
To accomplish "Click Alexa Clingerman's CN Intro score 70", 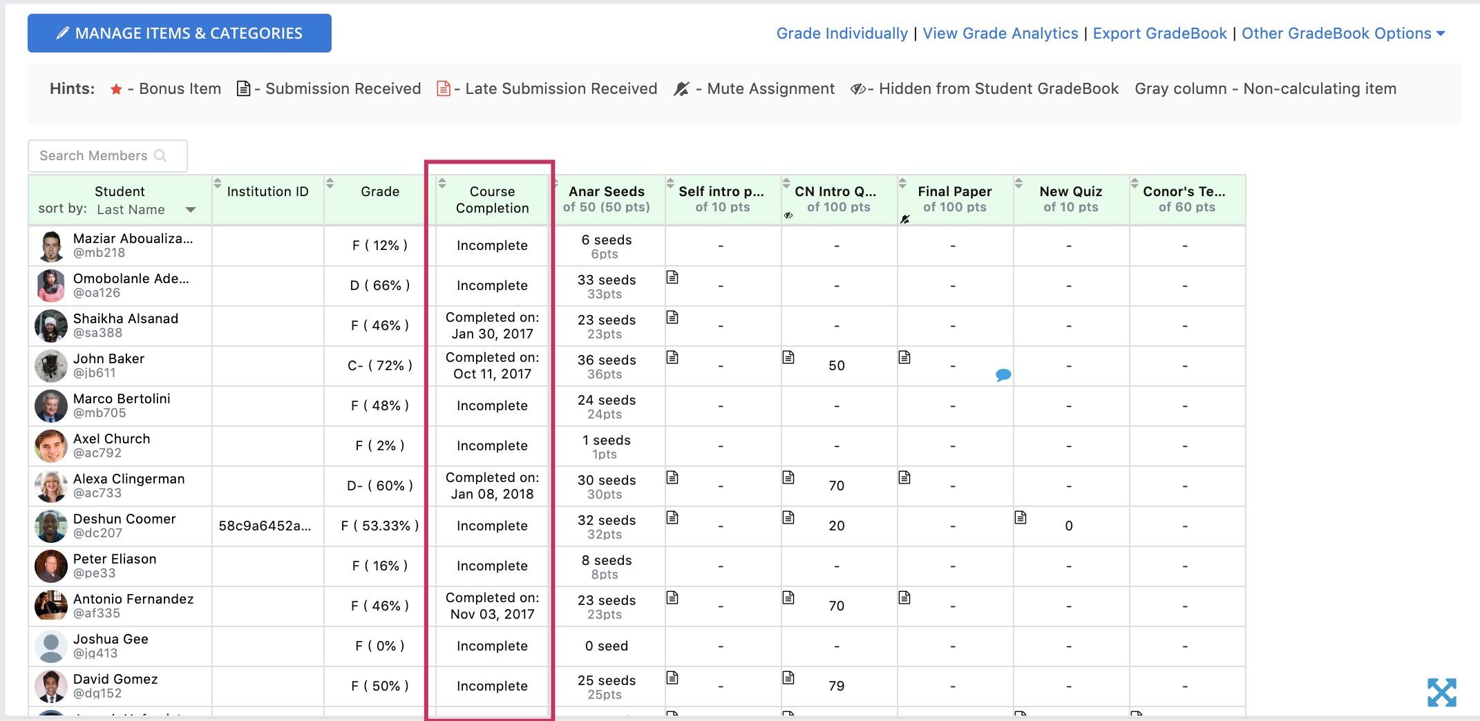I will click(x=837, y=486).
